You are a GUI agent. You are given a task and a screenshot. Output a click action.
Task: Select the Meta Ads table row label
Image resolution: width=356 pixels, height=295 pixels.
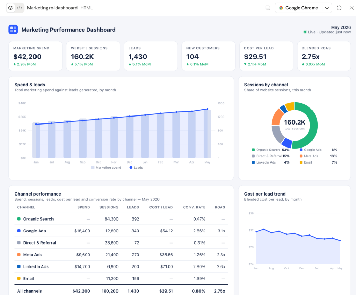(32, 255)
